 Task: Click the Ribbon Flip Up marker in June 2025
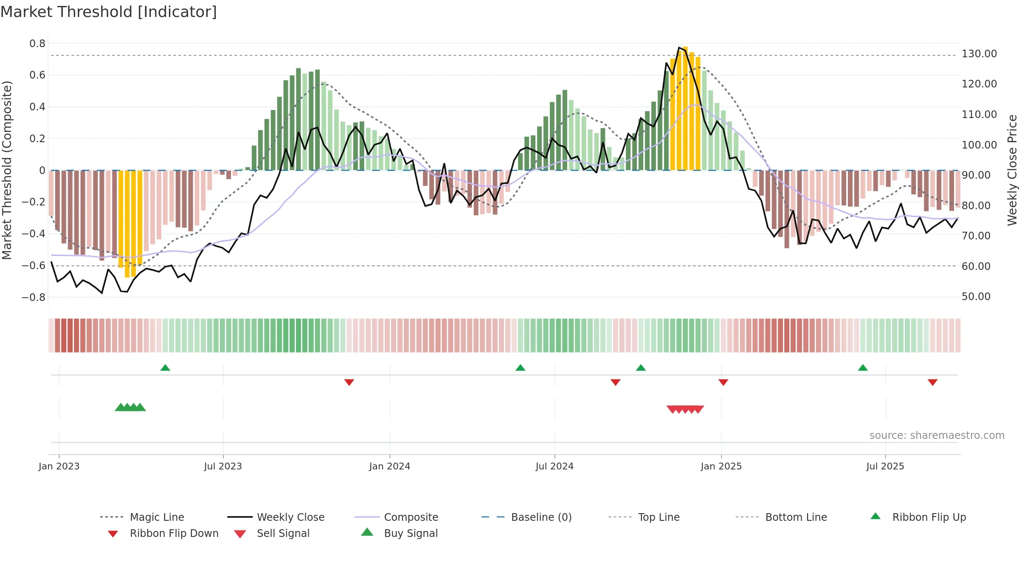pos(863,368)
